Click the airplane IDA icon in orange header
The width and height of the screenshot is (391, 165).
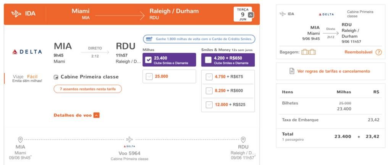(x=16, y=14)
